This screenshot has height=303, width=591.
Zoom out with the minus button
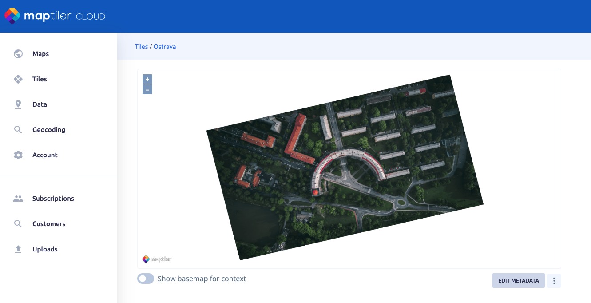(x=147, y=89)
